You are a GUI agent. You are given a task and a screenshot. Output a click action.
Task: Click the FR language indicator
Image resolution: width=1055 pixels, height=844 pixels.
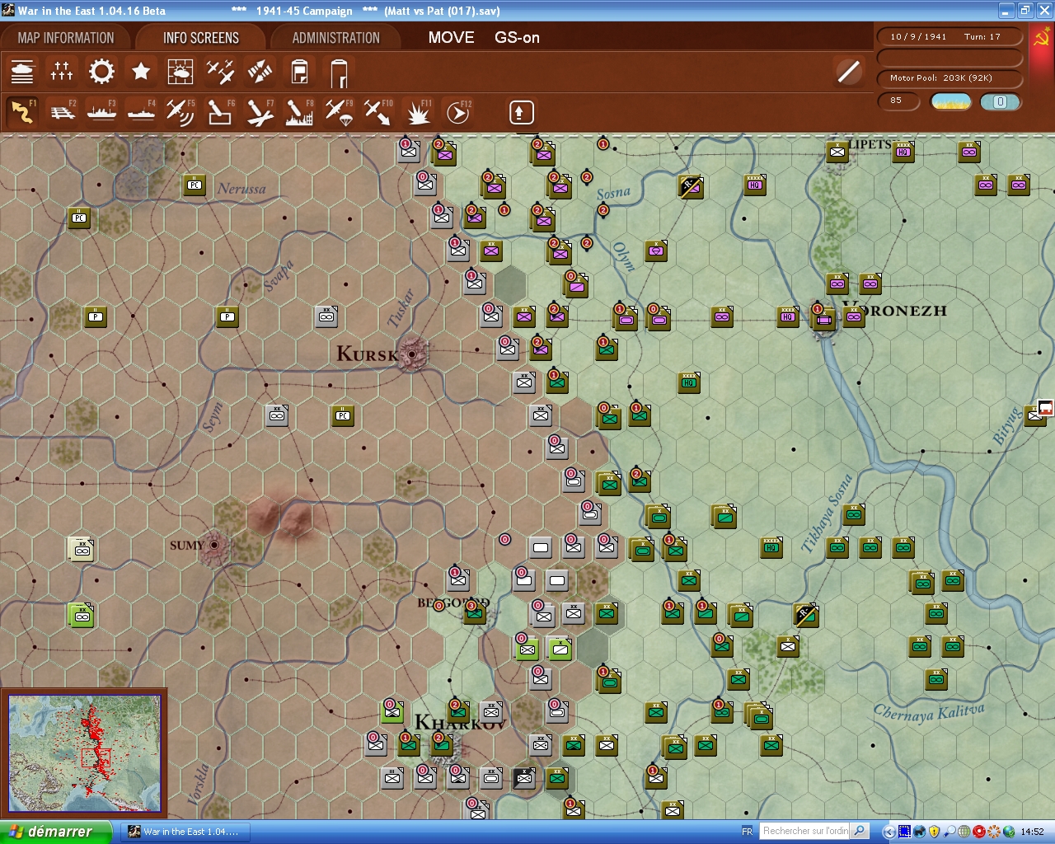pos(747,832)
